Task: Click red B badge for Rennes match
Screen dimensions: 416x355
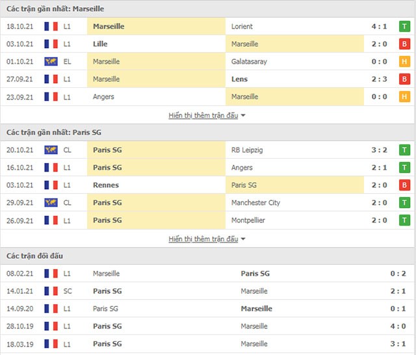Action: pyautogui.click(x=404, y=185)
